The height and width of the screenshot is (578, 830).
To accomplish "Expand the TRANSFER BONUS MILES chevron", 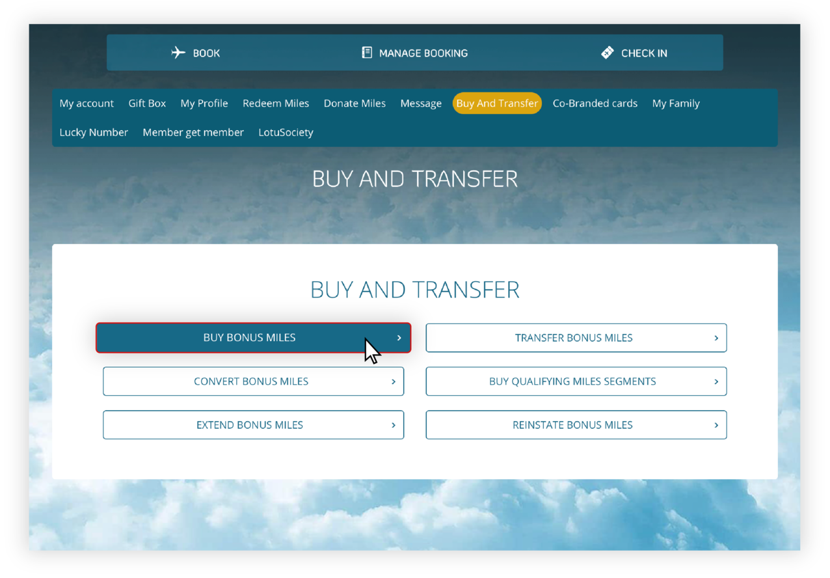I will [715, 338].
